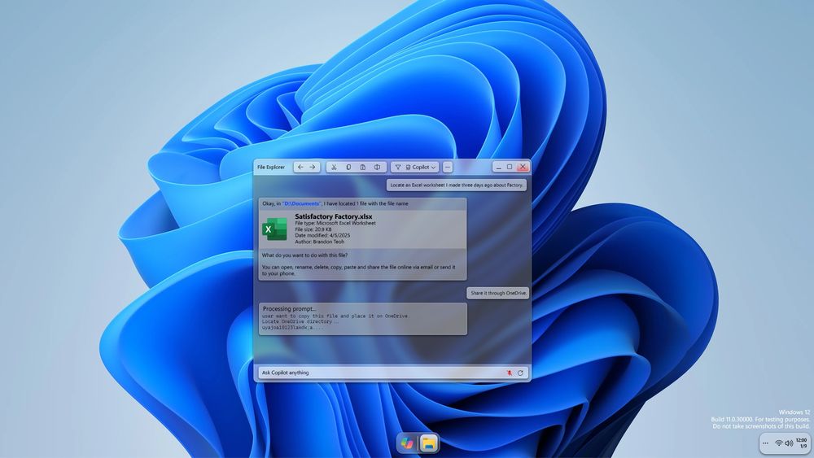This screenshot has width=814, height=458.
Task: Click the Cut scissors icon
Action: click(334, 167)
